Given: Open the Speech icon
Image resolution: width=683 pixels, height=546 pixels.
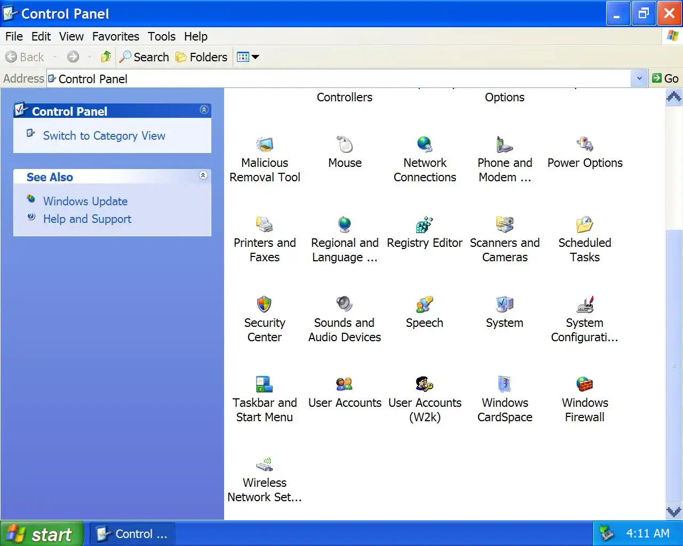Looking at the screenshot, I should pos(425,304).
